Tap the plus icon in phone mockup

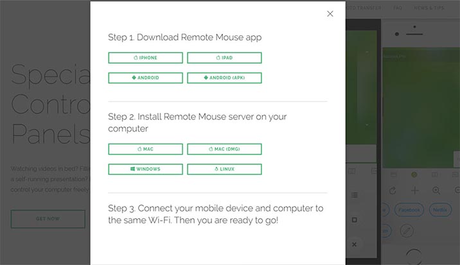point(414,191)
